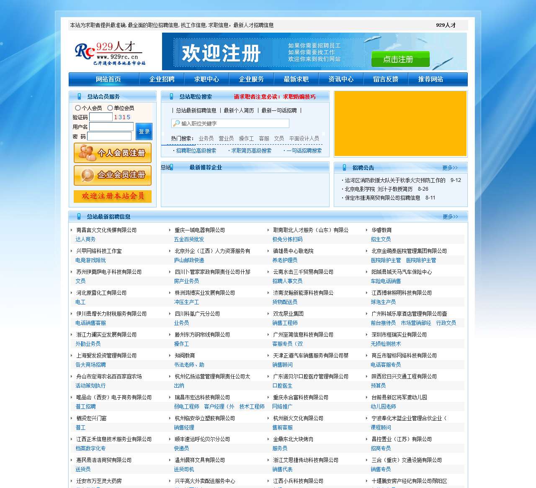The width and height of the screenshot is (536, 488).
Task: Open the 前台接待员 job posting
Action: [383, 323]
